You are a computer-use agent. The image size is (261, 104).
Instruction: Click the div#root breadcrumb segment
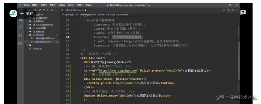pyautogui.click(x=124, y=15)
